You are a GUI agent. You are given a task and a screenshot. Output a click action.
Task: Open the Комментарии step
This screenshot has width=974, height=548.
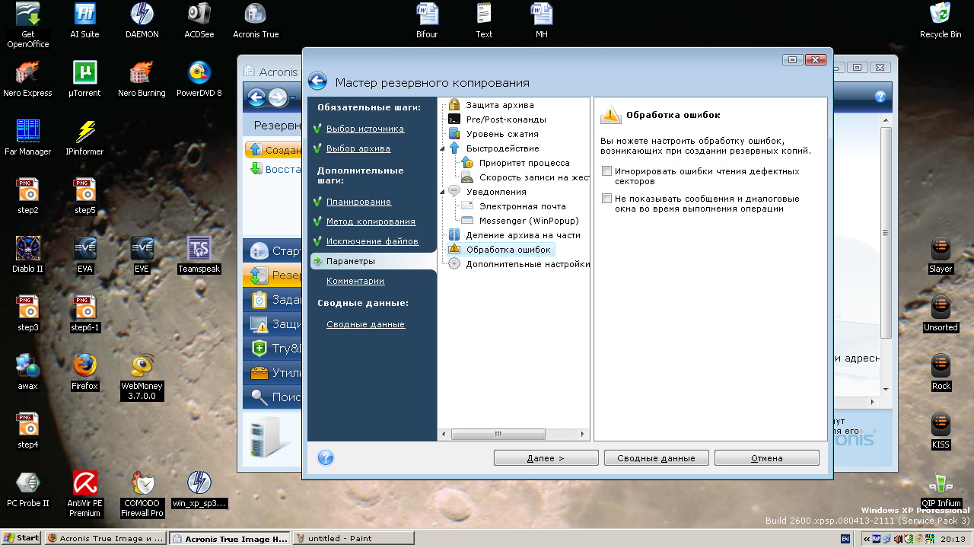(x=355, y=281)
